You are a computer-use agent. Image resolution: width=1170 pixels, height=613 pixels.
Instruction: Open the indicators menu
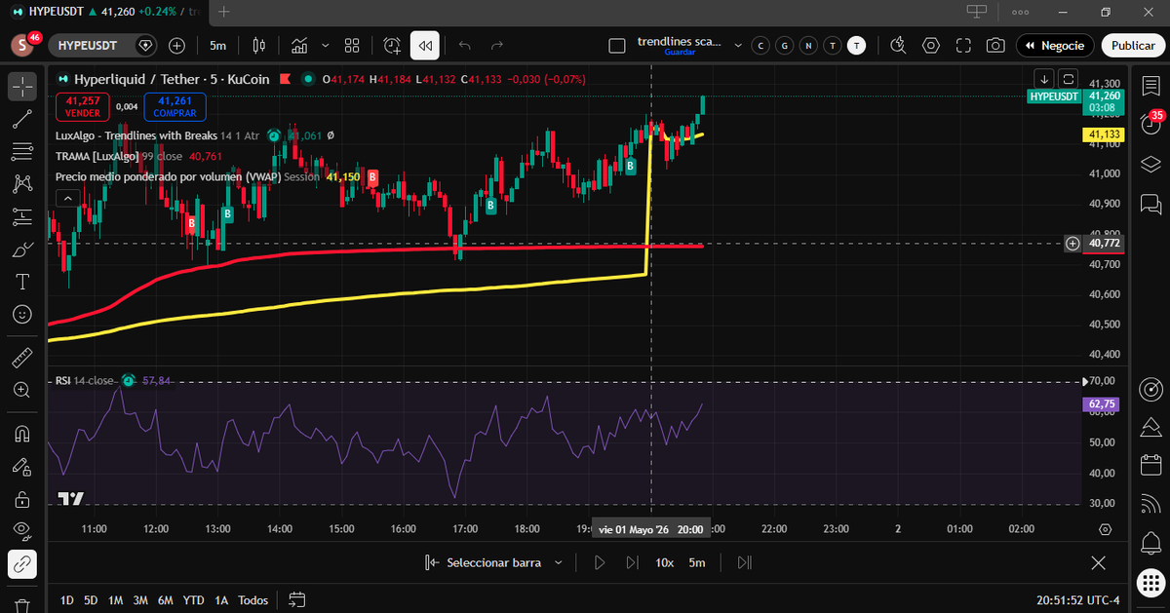(x=299, y=45)
